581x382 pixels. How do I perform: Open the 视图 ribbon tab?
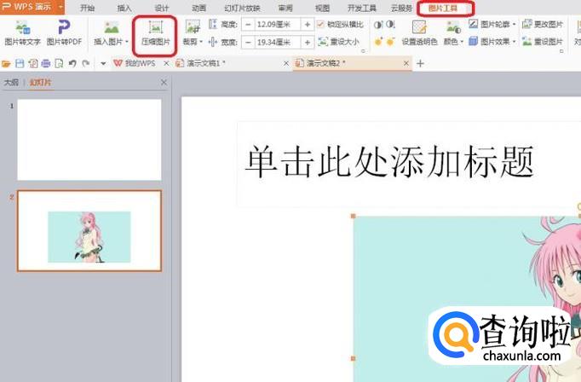[322, 8]
